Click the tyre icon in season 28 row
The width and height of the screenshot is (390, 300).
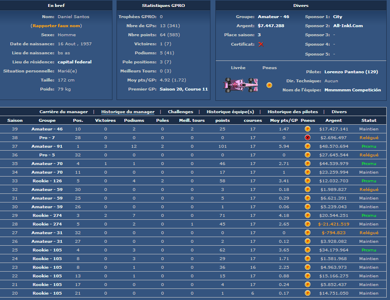(308, 224)
